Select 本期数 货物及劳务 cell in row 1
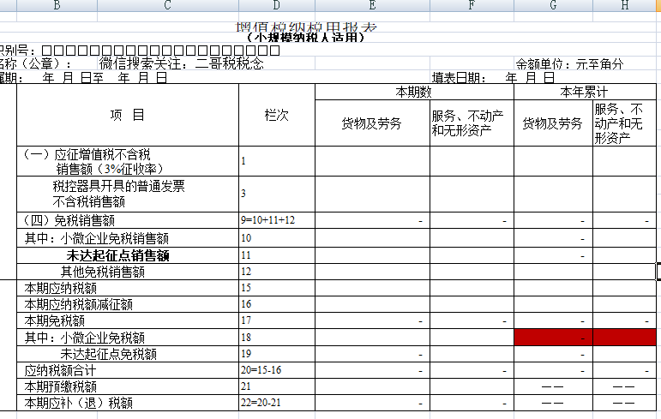The width and height of the screenshot is (661, 419). [x=372, y=161]
